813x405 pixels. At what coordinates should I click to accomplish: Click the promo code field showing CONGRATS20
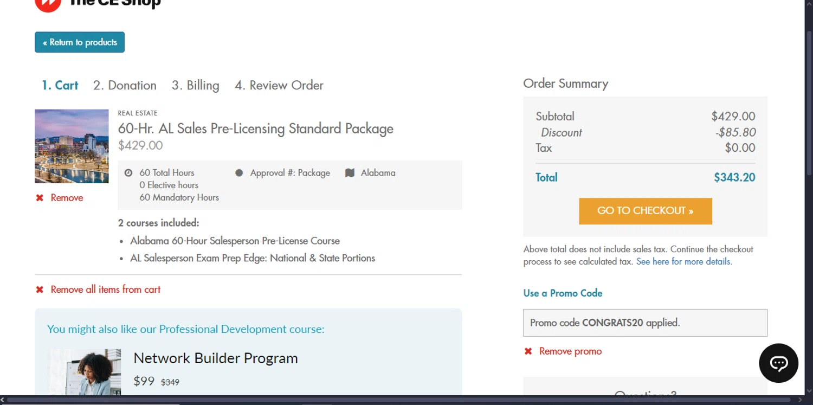click(645, 323)
